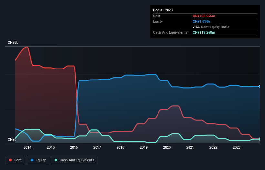265x170 pixels.
Task: Select the Cash endpoint marker at chart end
Action: (260, 139)
